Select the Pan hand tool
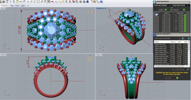Screen dimensions: 191x100 (24, 2)
